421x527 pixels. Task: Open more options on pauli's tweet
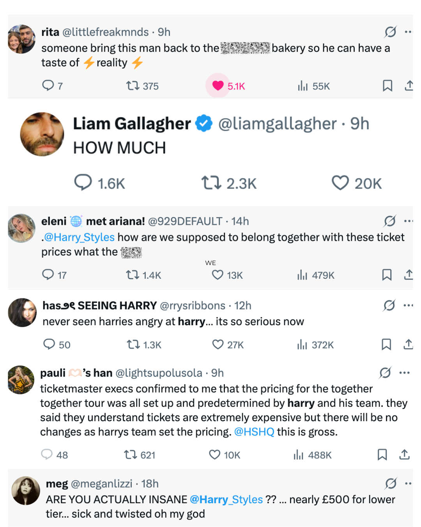tap(405, 373)
